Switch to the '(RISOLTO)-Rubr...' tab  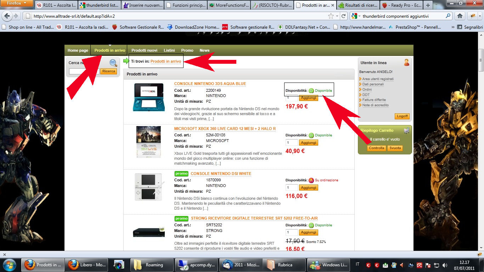272,5
